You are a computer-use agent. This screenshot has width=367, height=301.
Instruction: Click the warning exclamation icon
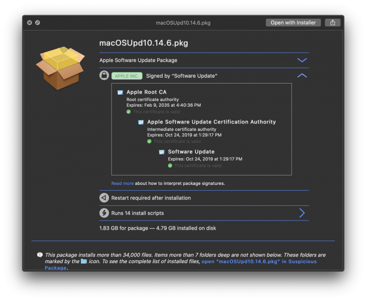40,255
